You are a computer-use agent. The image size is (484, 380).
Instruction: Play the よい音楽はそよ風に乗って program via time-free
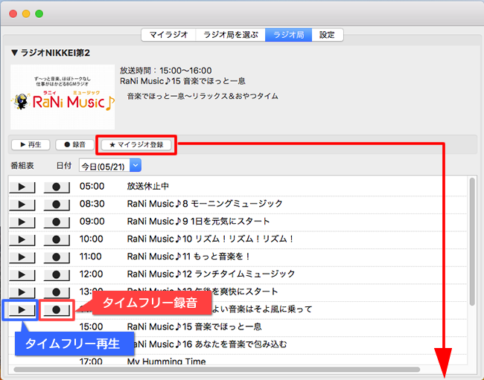pyautogui.click(x=22, y=310)
